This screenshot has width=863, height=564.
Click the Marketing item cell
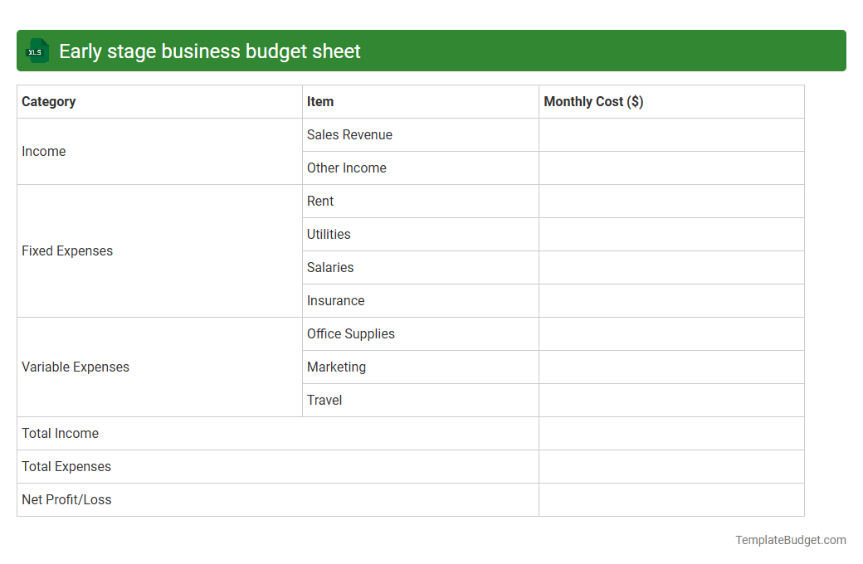point(336,367)
